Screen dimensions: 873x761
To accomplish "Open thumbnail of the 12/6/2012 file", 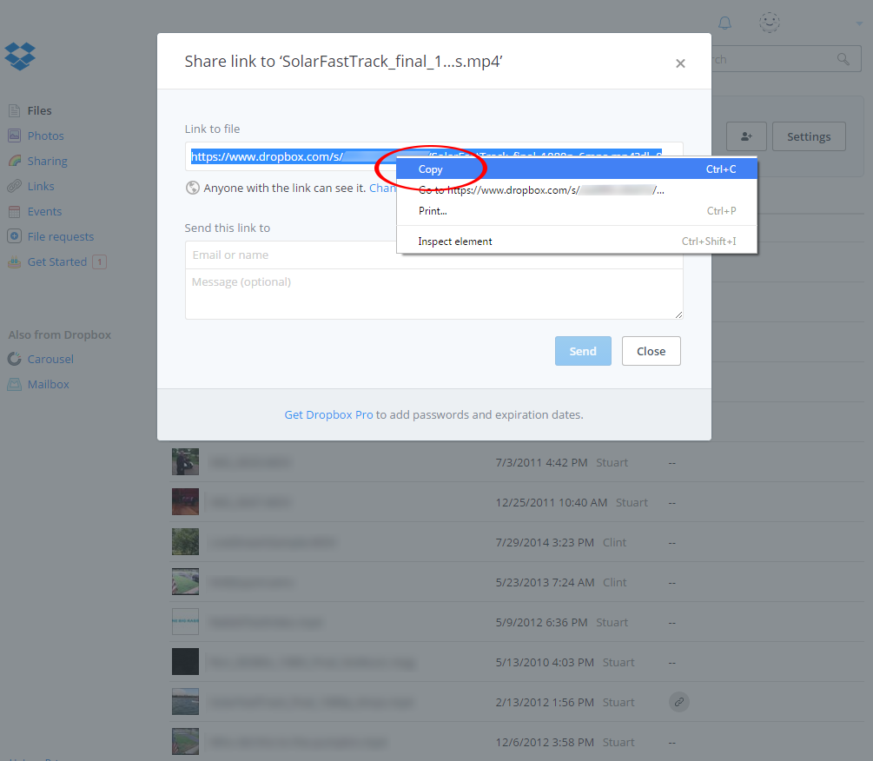I will [x=185, y=742].
